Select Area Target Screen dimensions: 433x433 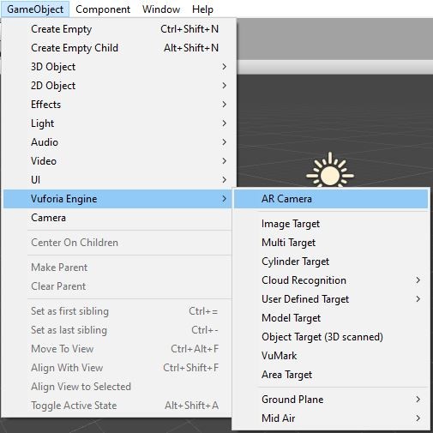tap(331, 375)
